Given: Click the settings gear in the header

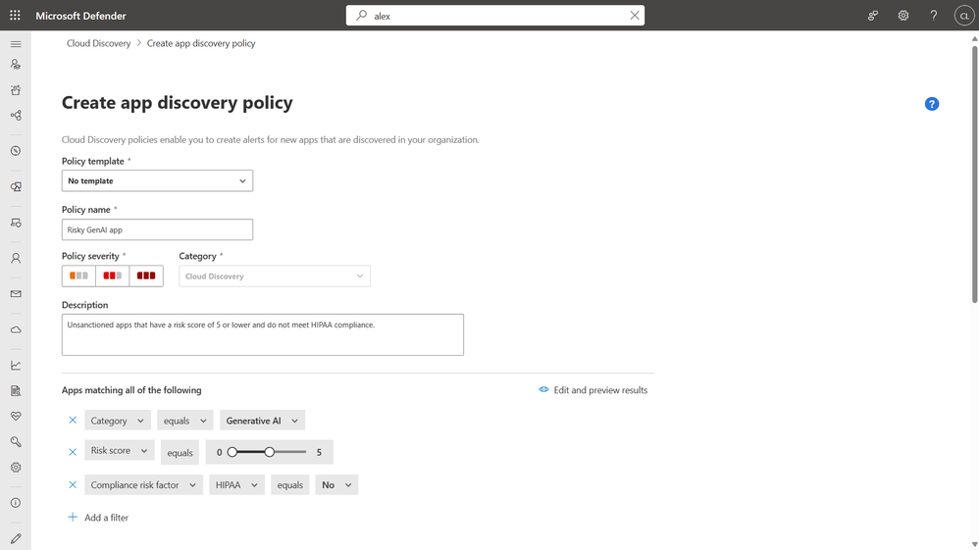Looking at the screenshot, I should pyautogui.click(x=903, y=16).
